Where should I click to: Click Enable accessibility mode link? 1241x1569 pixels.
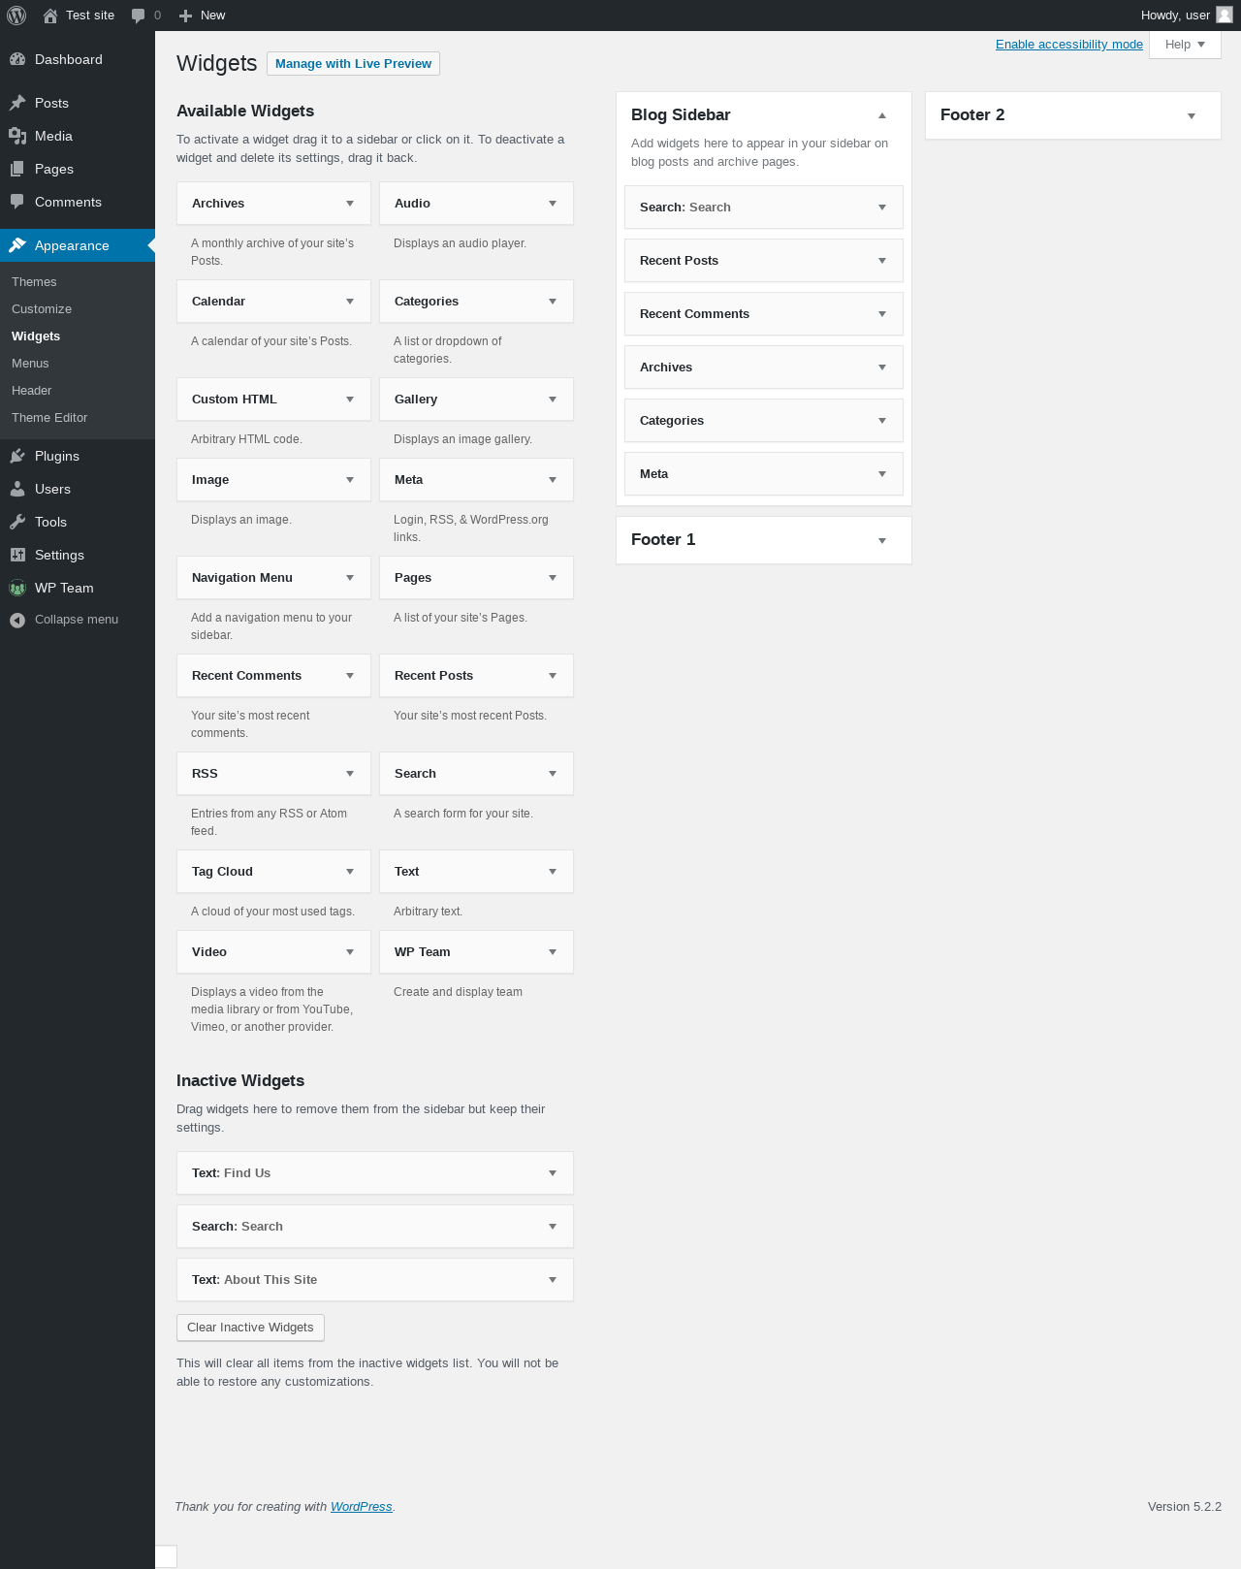(x=1069, y=45)
